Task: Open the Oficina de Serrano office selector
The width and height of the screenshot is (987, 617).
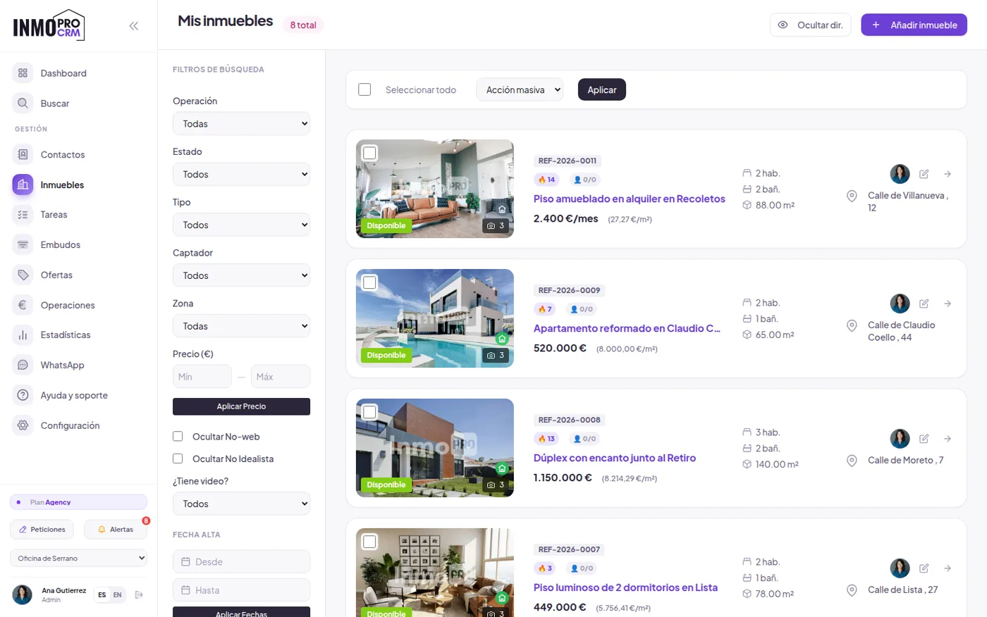Action: point(78,558)
